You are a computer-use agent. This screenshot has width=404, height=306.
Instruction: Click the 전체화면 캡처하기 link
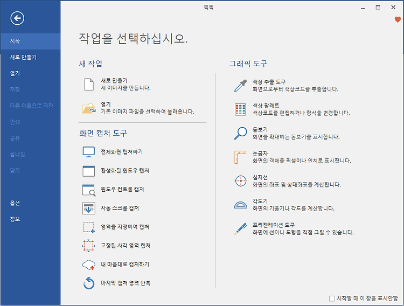[x=122, y=152]
